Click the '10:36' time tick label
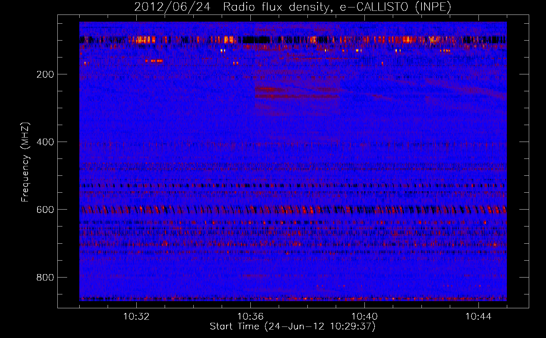 point(250,317)
